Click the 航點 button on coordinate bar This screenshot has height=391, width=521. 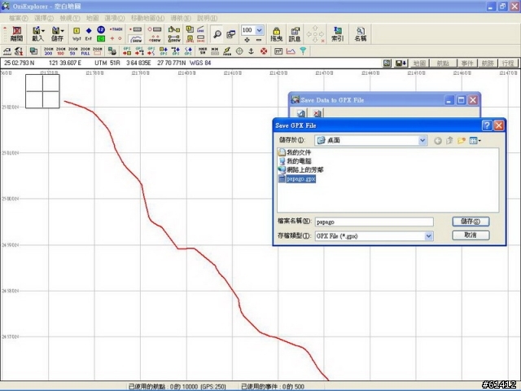click(443, 64)
